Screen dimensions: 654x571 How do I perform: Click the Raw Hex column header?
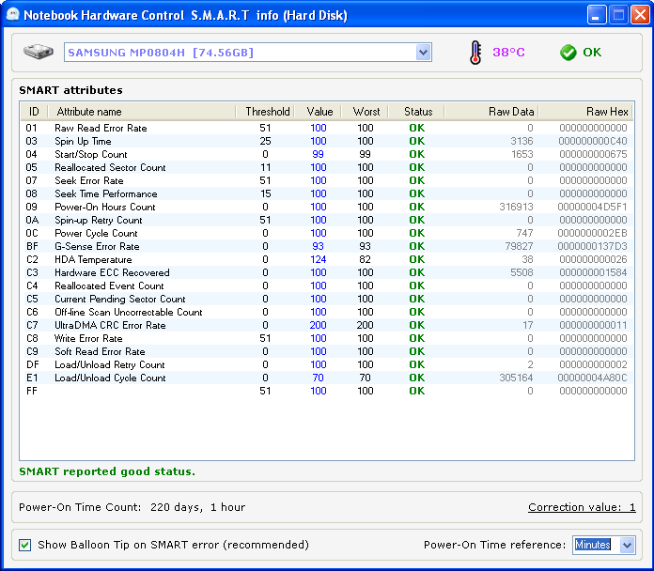[x=585, y=112]
